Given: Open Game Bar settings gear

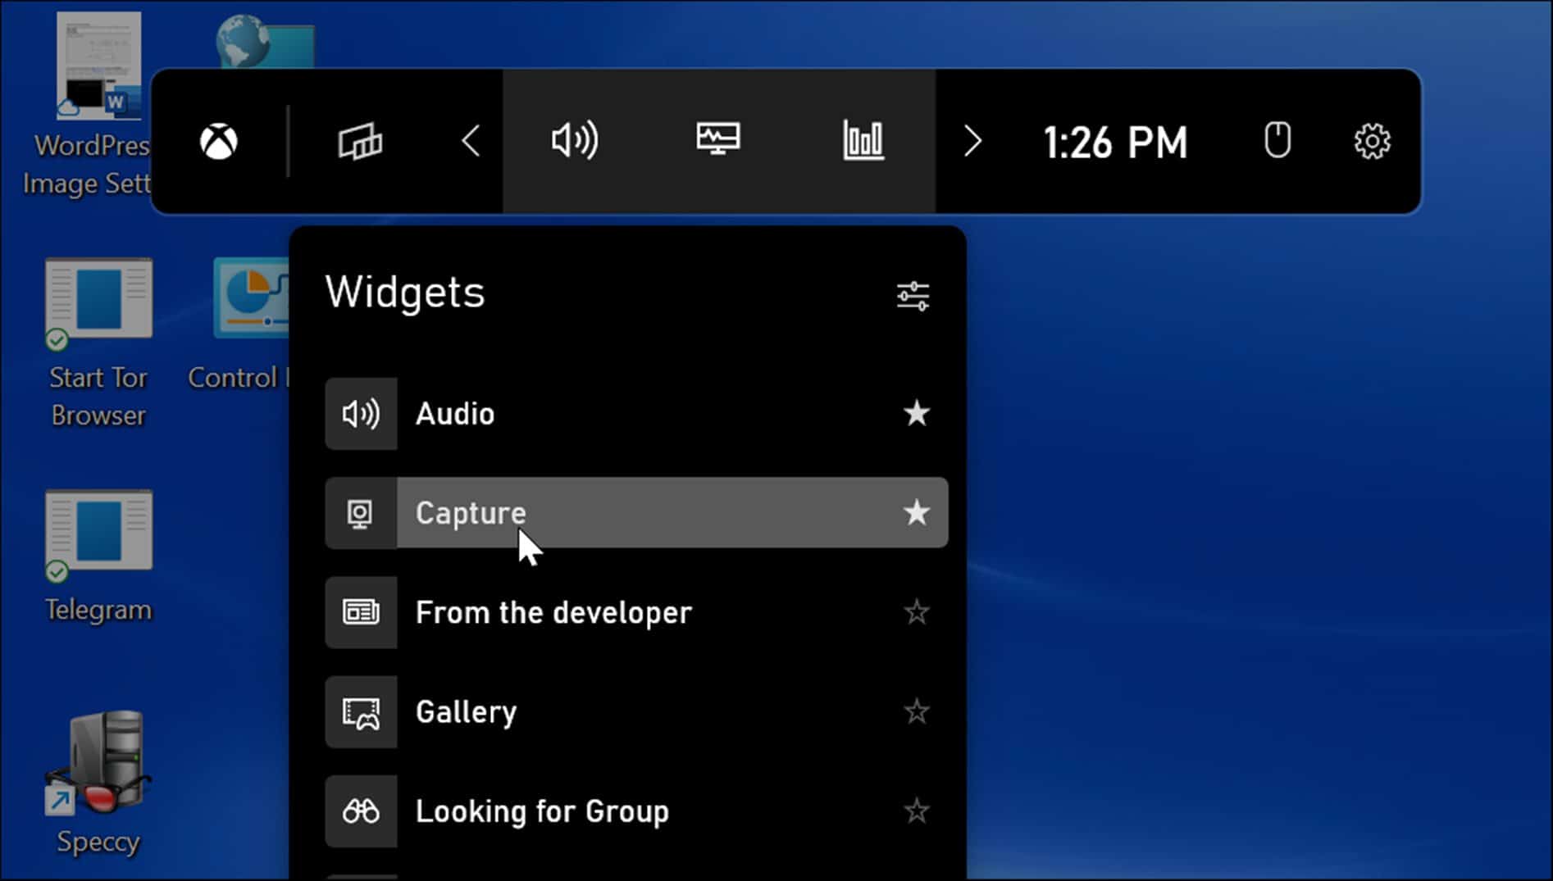Looking at the screenshot, I should (x=1372, y=142).
